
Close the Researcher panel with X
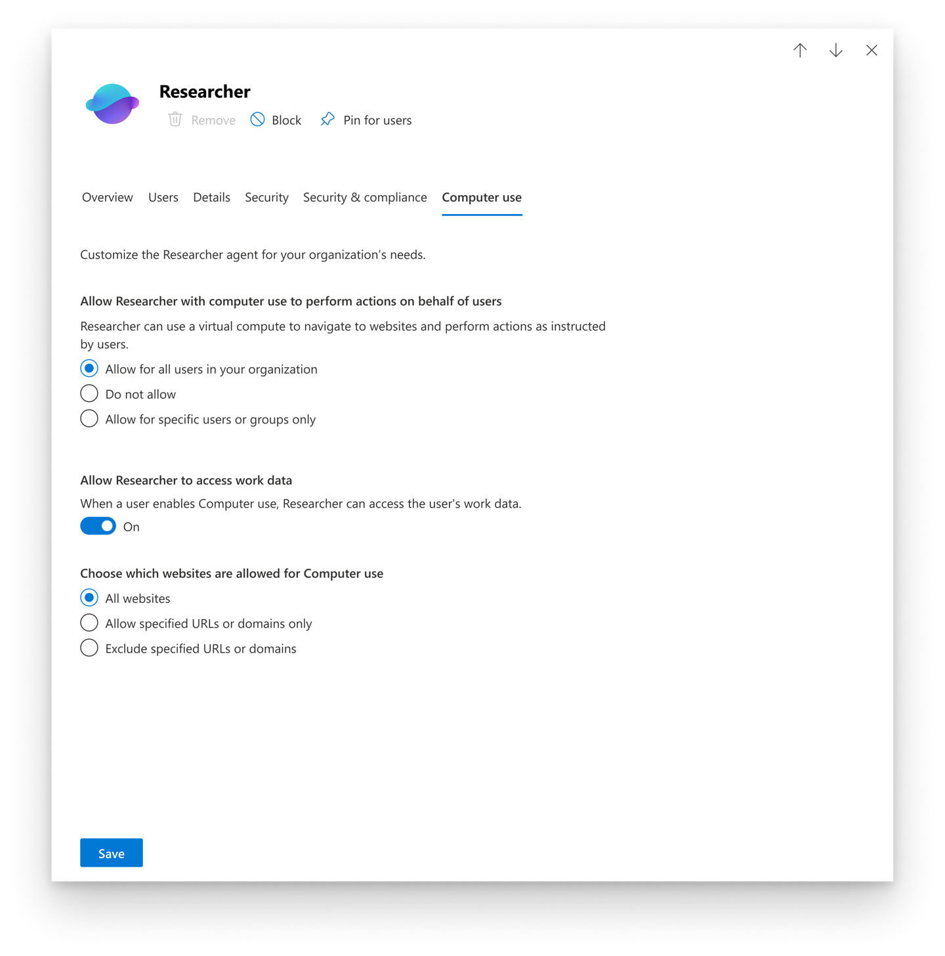tap(871, 51)
